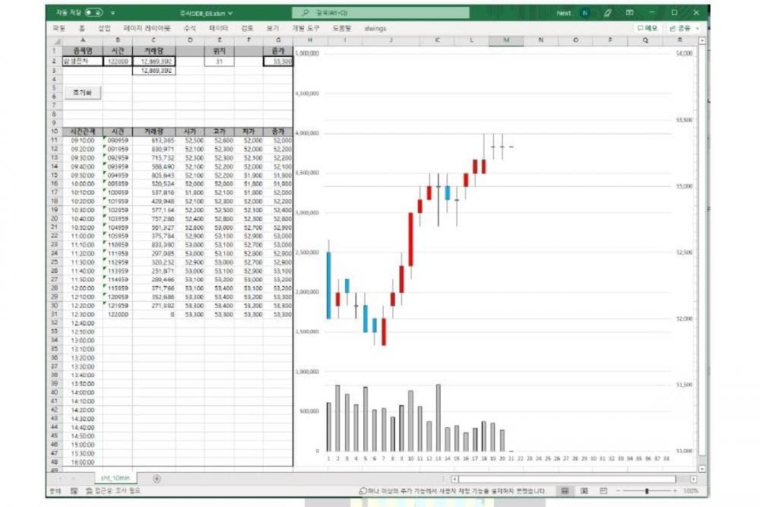
Task: Select cell E2 containing 31
Action: click(219, 62)
